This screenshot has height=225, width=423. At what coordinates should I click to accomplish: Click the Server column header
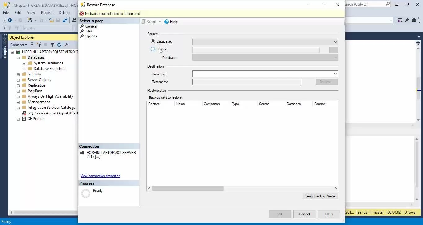[271, 104]
